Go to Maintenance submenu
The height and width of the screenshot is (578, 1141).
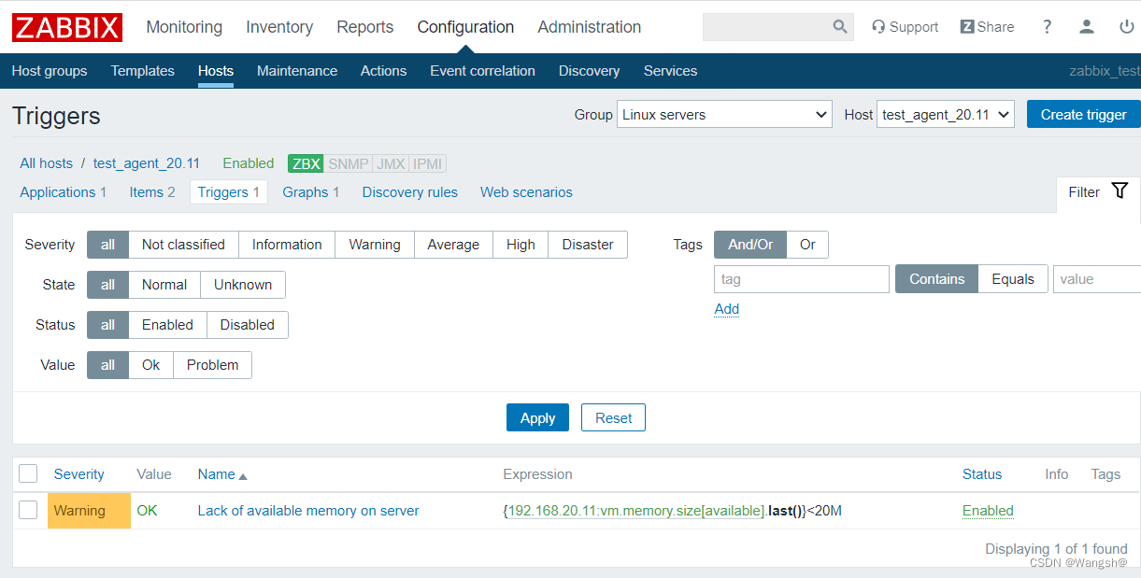point(297,71)
